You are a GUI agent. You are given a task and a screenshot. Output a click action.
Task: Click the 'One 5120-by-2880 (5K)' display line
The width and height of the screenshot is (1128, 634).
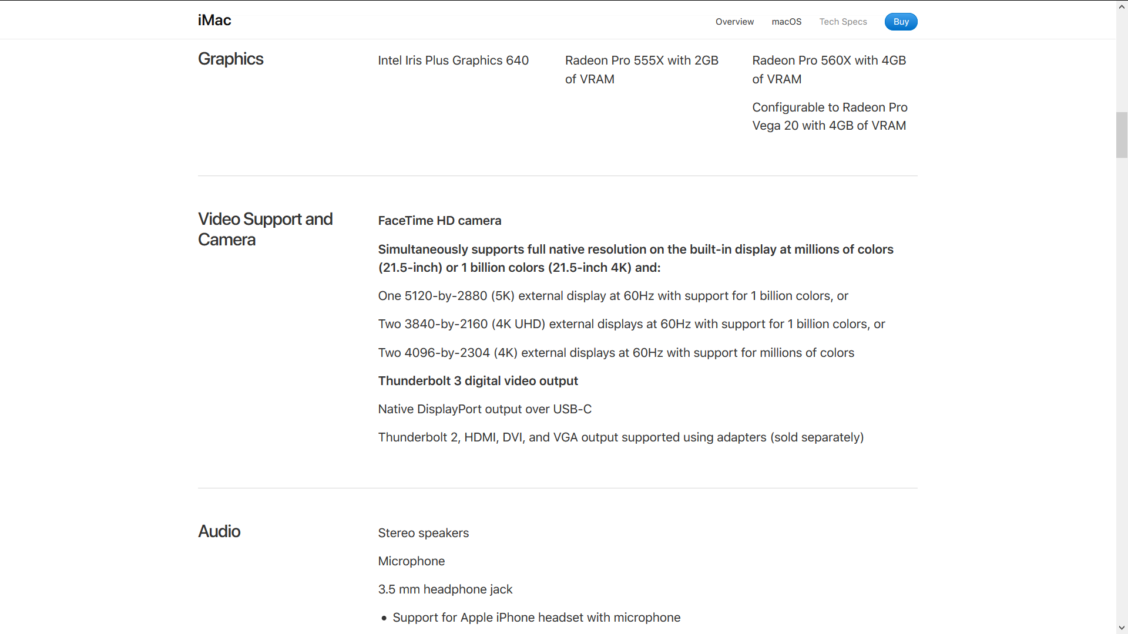point(613,296)
